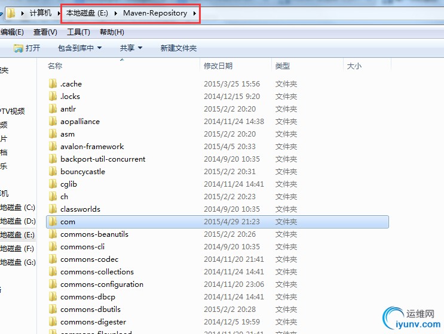Image resolution: width=444 pixels, height=334 pixels.
Task: Open the 帮助(H) menu
Action: coord(112,32)
